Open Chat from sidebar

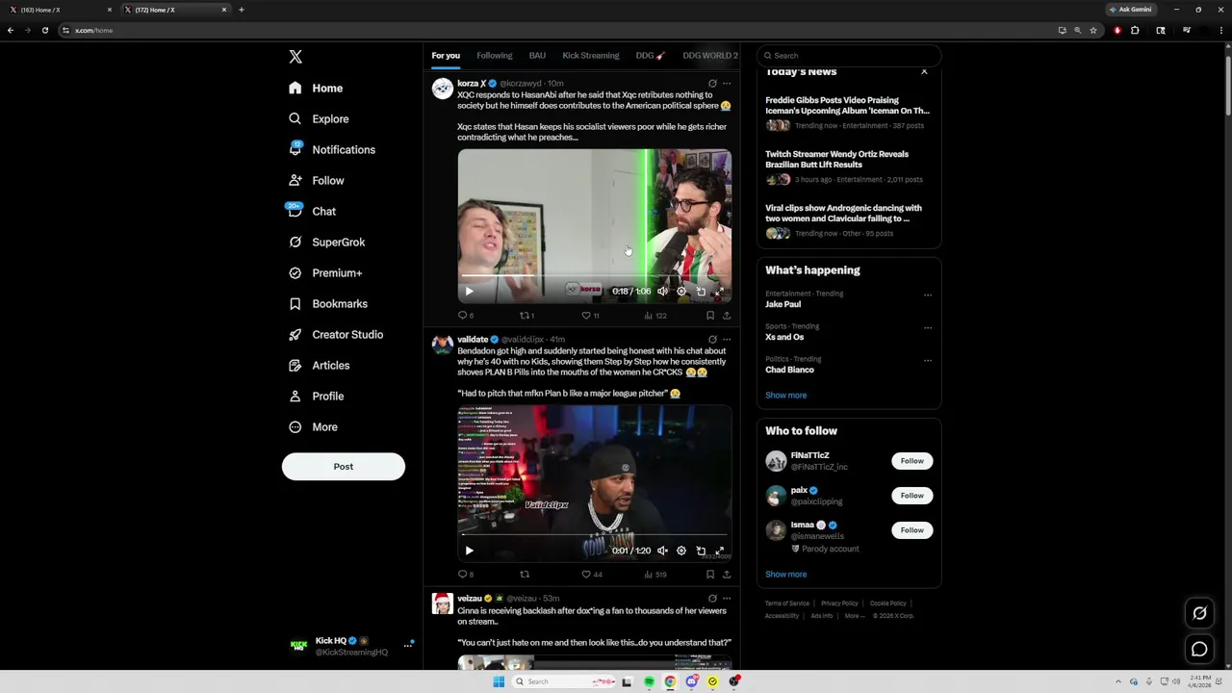coord(312,211)
